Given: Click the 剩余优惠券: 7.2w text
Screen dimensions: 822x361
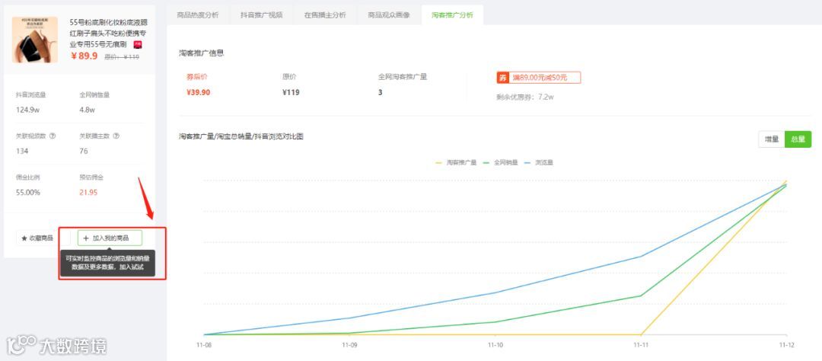Looking at the screenshot, I should click(525, 97).
